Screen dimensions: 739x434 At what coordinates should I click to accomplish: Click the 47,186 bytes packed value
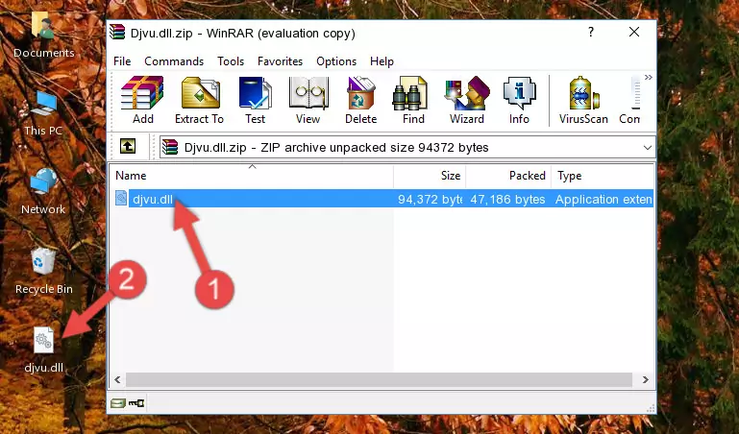point(507,199)
